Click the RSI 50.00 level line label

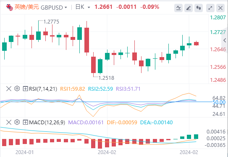[x=219, y=102]
